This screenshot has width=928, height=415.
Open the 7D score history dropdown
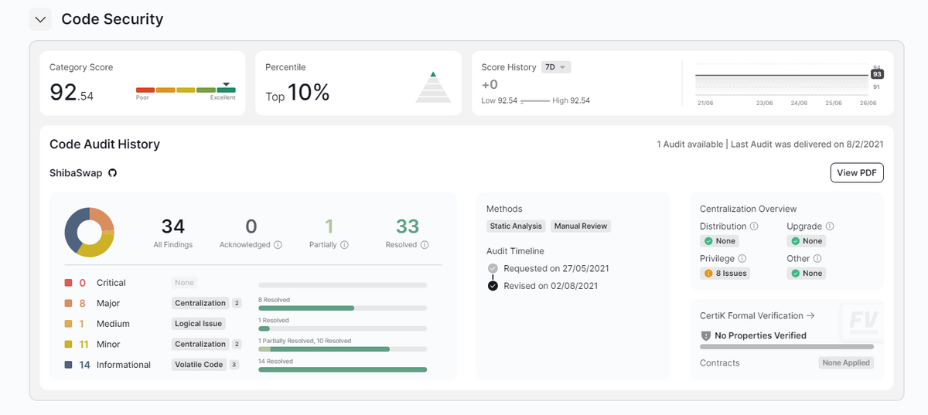pos(556,67)
